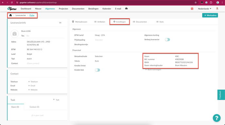Viewport: 225px width, 125px height.
Task: Open Betalingen menu
Action: [94, 9]
